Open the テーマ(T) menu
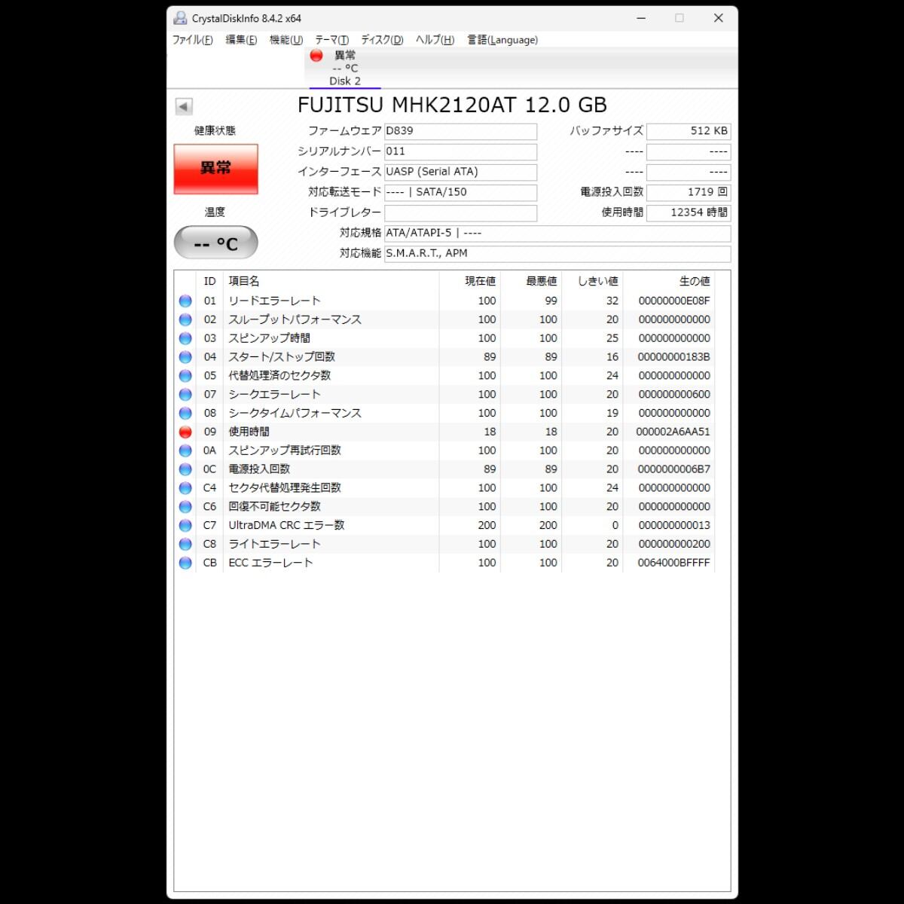The image size is (904, 904). [332, 40]
